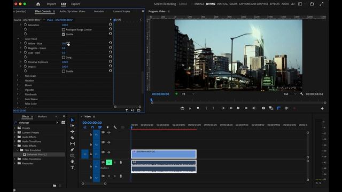
Task: Select the Slip tool
Action: pyautogui.click(x=73, y=143)
